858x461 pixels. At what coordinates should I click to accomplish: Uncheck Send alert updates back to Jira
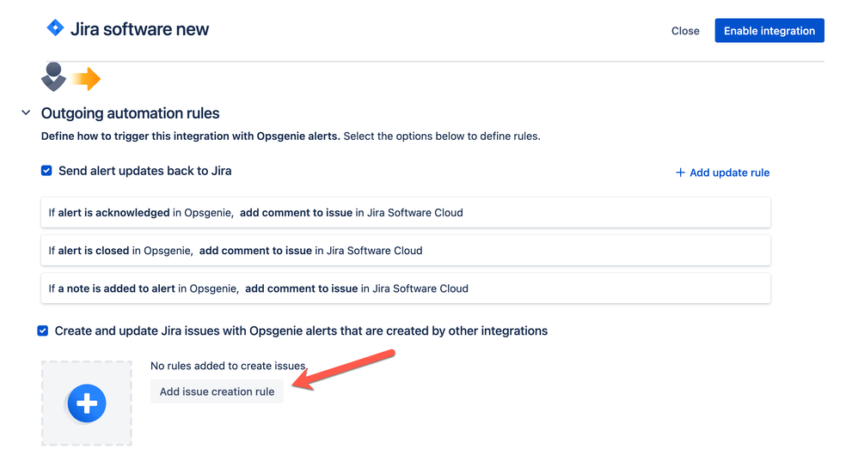[46, 171]
